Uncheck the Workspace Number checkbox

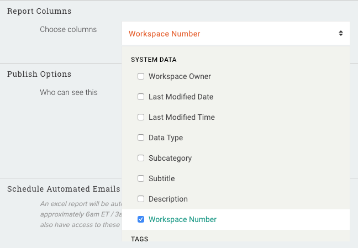[x=141, y=219]
